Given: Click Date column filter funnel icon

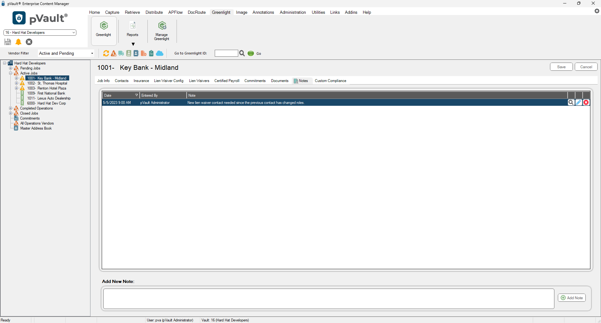Looking at the screenshot, I should click(x=136, y=95).
